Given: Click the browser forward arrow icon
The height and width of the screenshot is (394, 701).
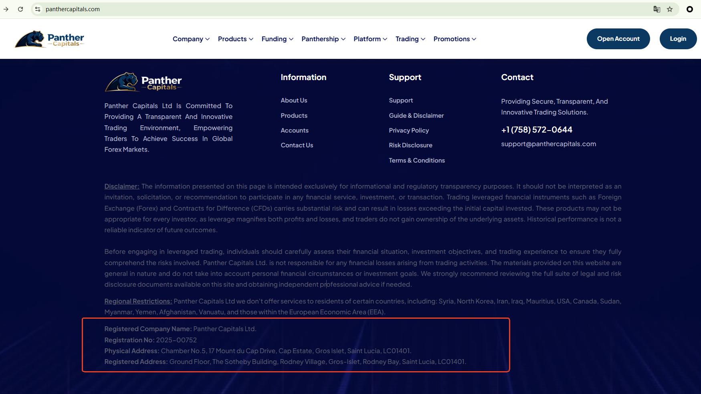Looking at the screenshot, I should pyautogui.click(x=6, y=9).
